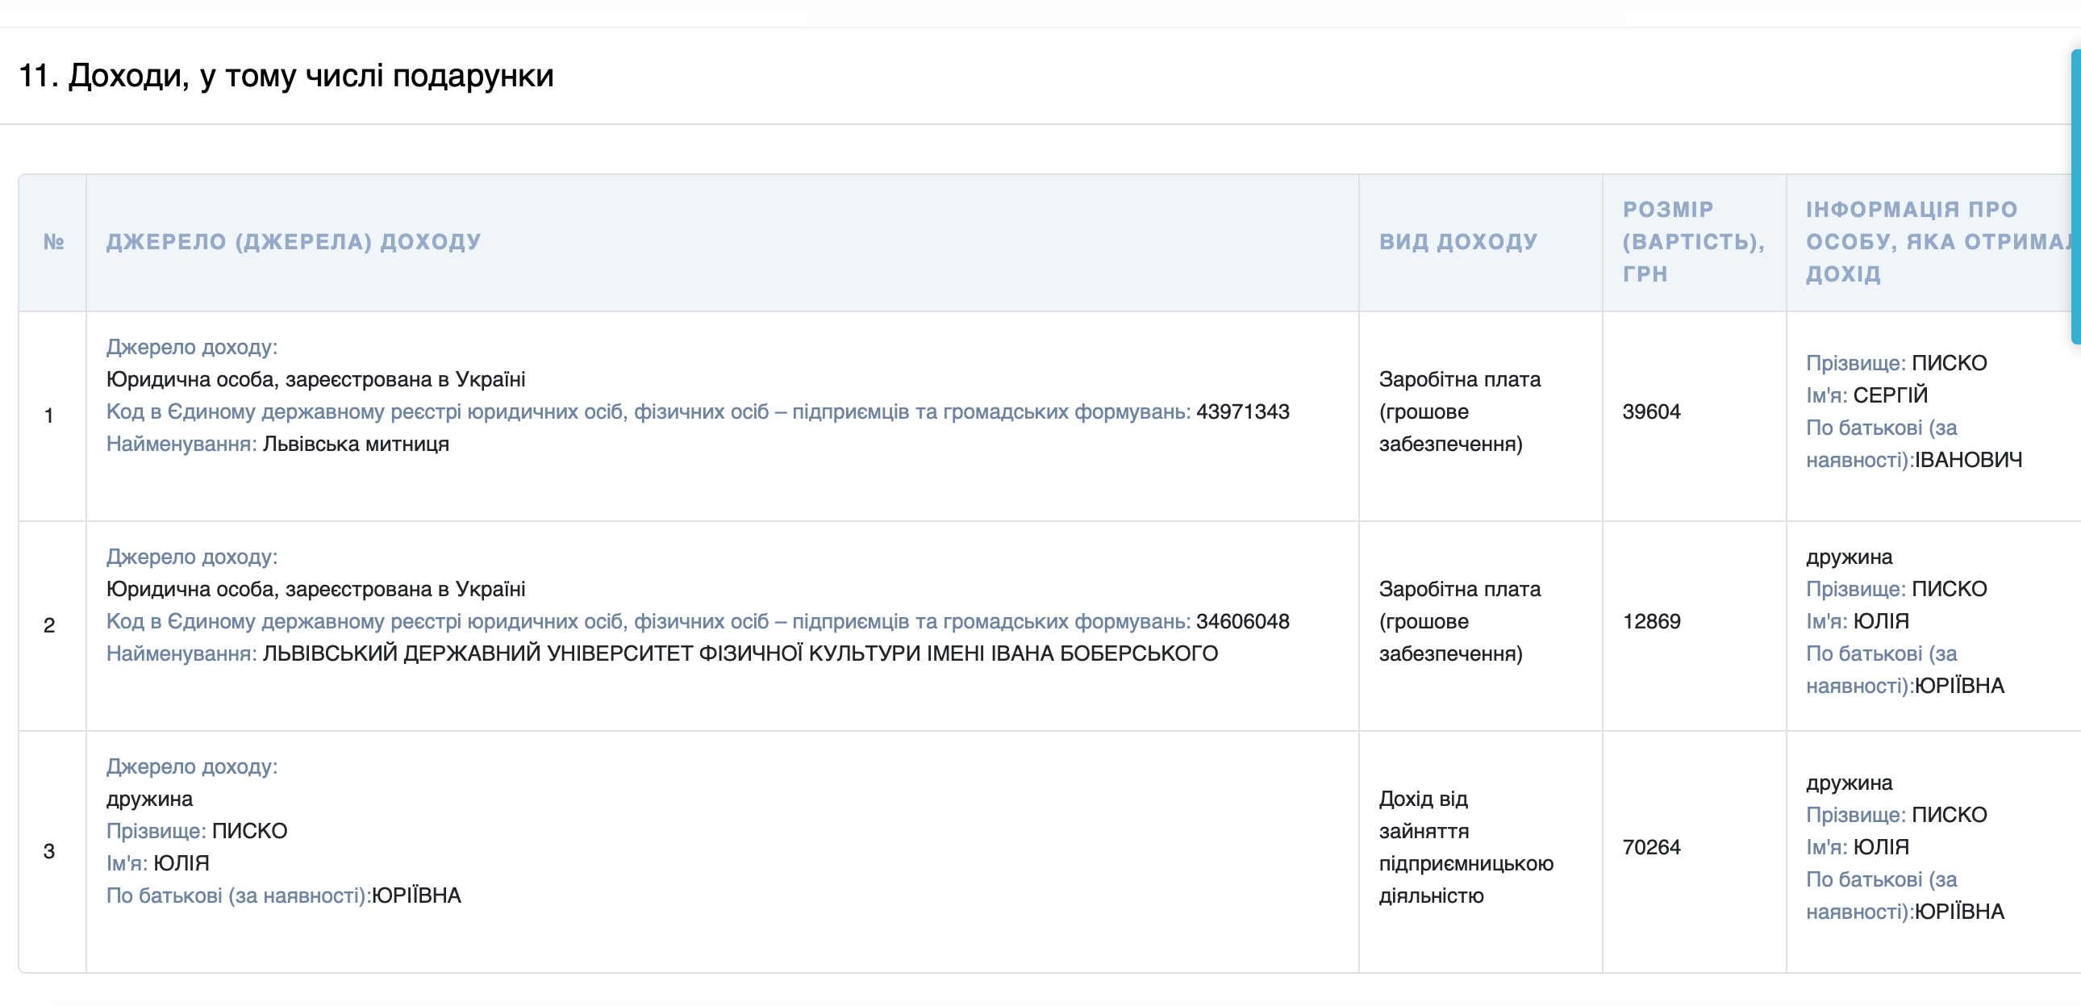Click the row number 1 cell
Screen dimensions: 2081x1006
pos(49,416)
